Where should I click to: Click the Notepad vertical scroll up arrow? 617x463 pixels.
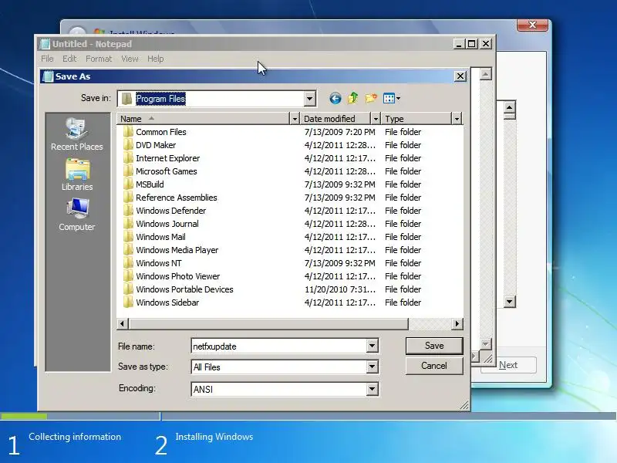coord(486,74)
